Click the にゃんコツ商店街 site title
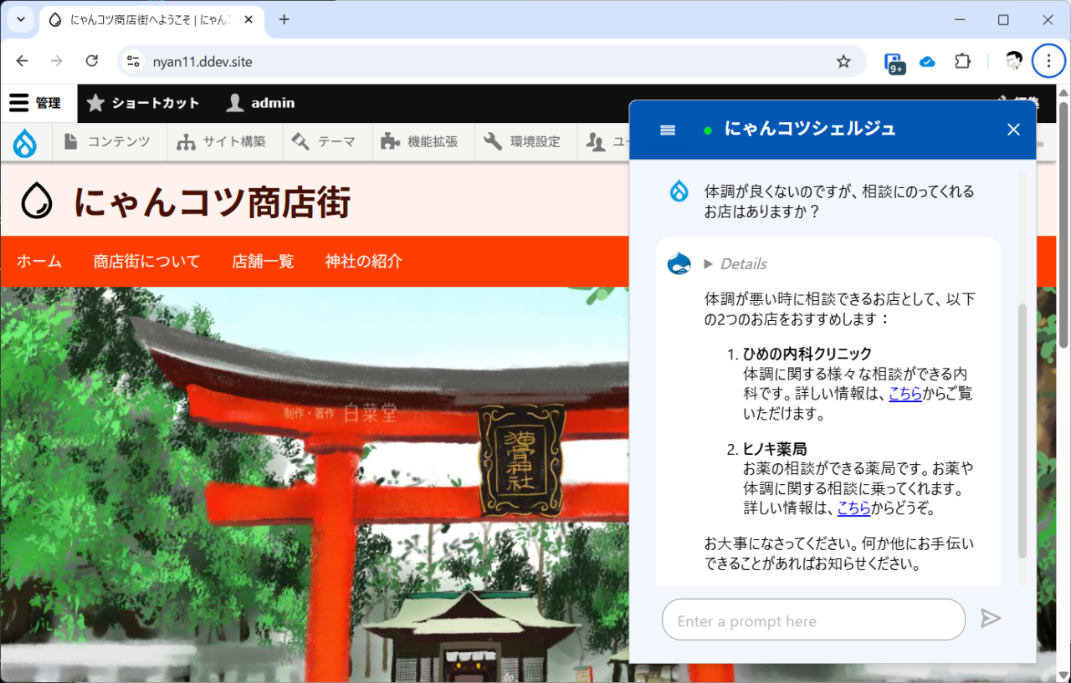Screen dimensions: 1071x683 [212, 201]
